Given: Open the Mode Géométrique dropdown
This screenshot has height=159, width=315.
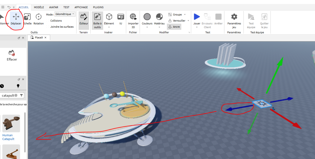Looking at the screenshot, I should pos(65,14).
